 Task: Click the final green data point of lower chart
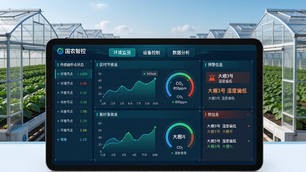tap(155, 127)
